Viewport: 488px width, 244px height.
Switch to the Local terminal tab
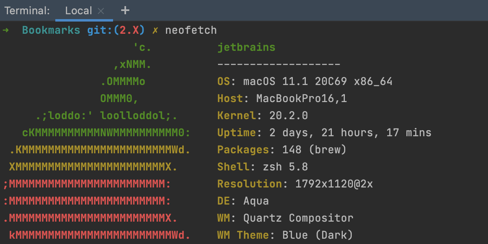click(78, 11)
